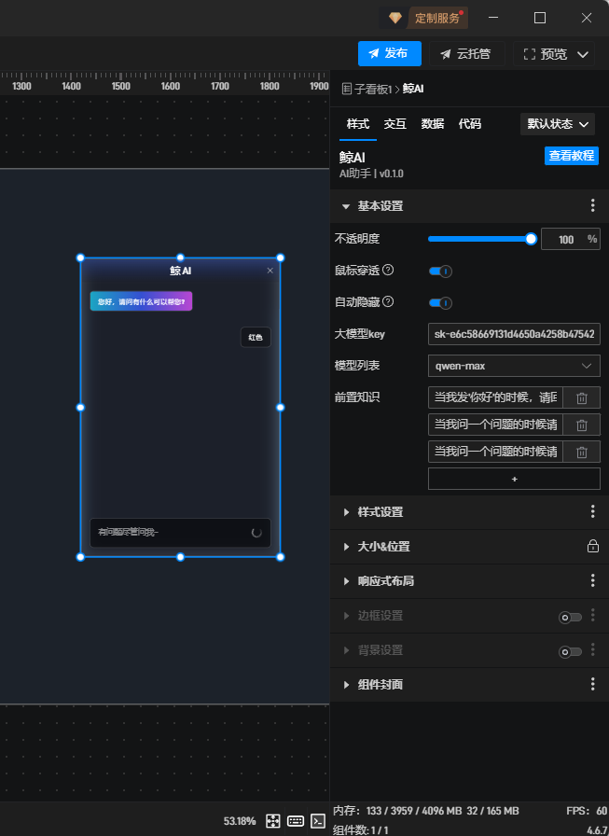
Task: Click the fit-to-screen icon in status bar
Action: tap(273, 821)
